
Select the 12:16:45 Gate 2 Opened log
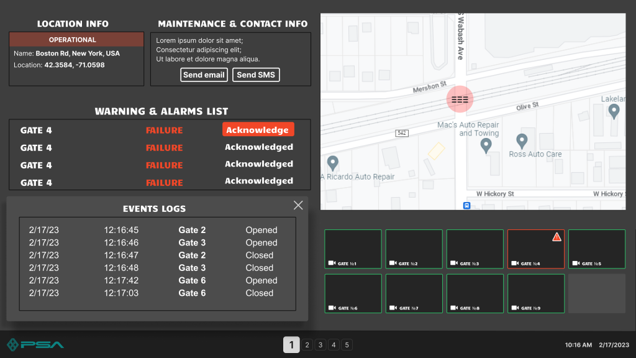click(x=157, y=230)
